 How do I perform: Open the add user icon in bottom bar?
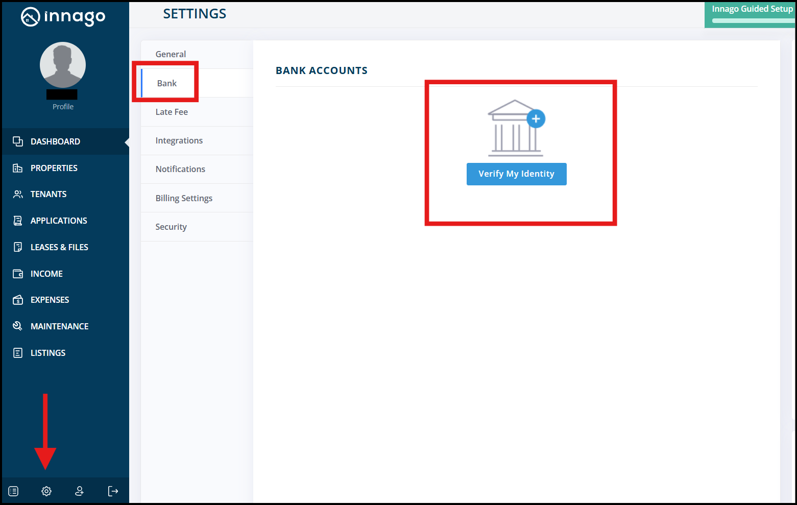pos(80,491)
